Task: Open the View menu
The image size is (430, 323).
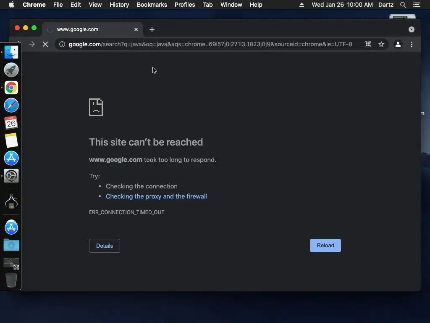Action: [95, 5]
